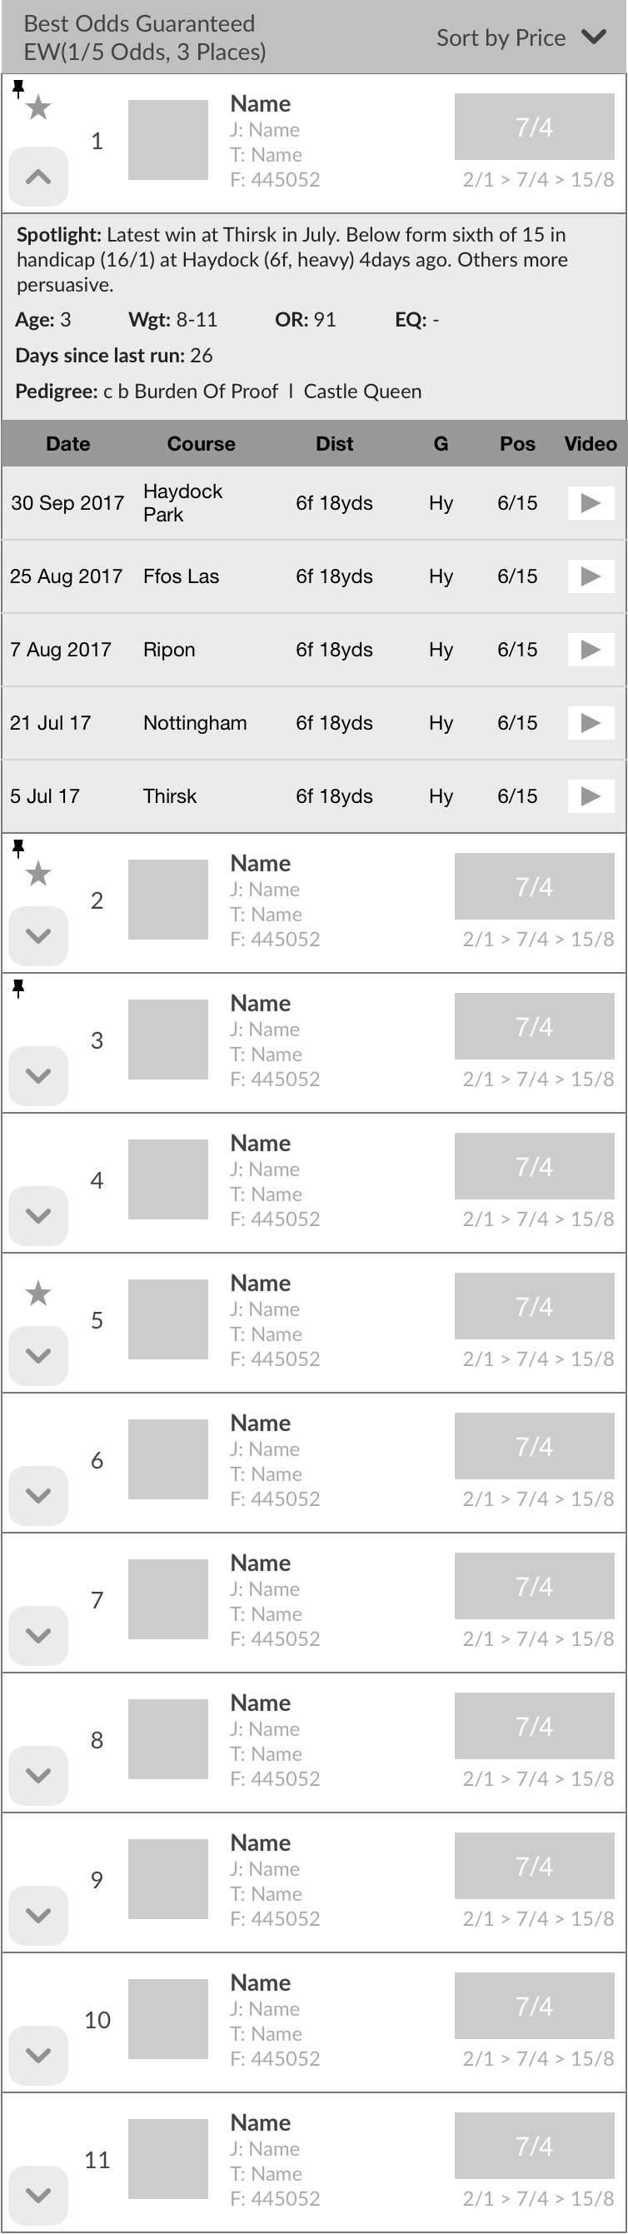This screenshot has height=2234, width=628.
Task: Play the Thirsk race video
Action: click(x=590, y=796)
